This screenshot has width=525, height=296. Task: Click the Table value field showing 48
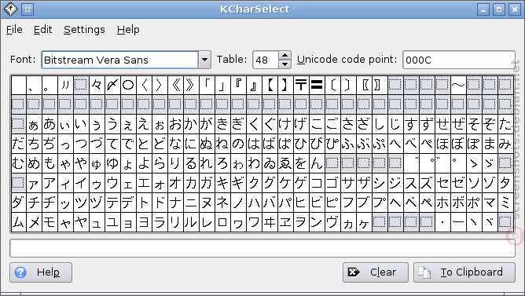pyautogui.click(x=266, y=60)
